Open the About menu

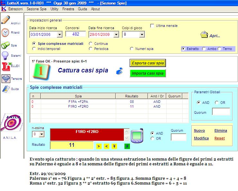[96, 9]
